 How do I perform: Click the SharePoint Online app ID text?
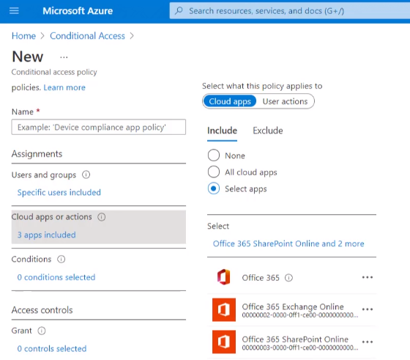300,348
